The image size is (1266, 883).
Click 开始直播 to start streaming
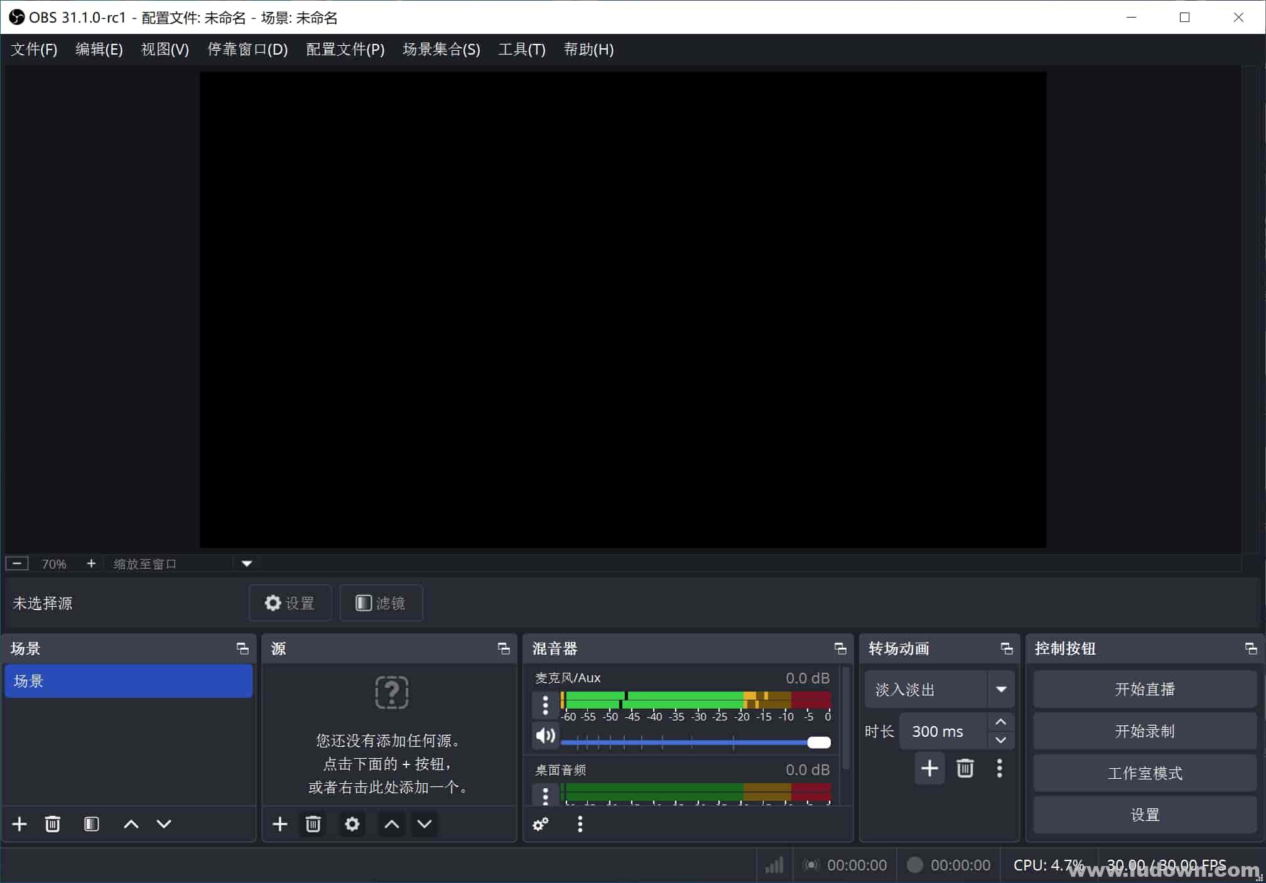pos(1144,688)
